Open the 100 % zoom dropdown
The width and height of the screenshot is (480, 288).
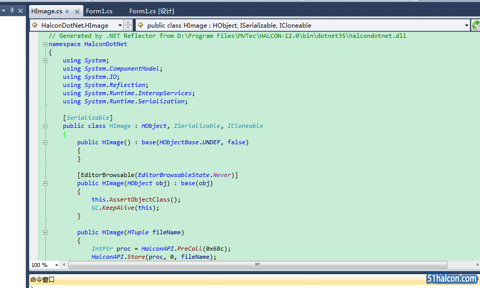[57, 265]
